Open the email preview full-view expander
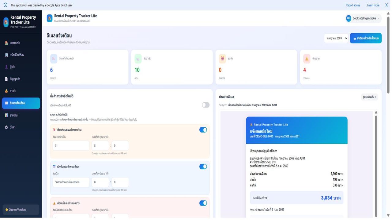This screenshot has height=220, width=392. 370,97
